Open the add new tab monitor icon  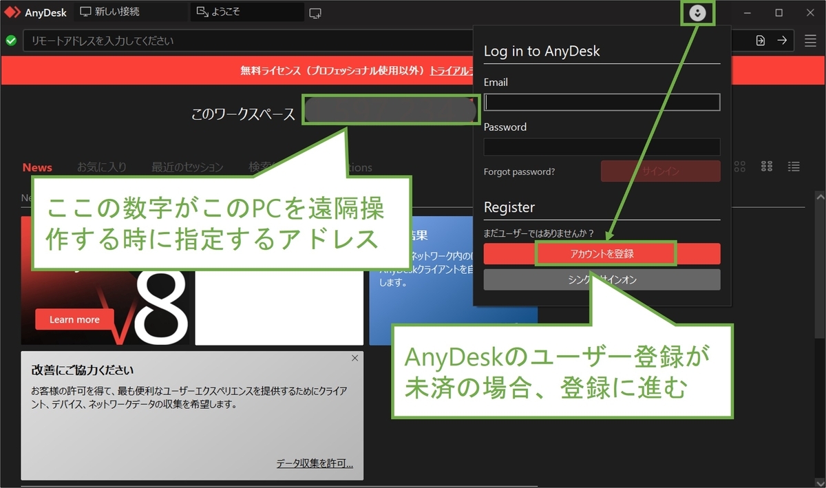pyautogui.click(x=315, y=13)
